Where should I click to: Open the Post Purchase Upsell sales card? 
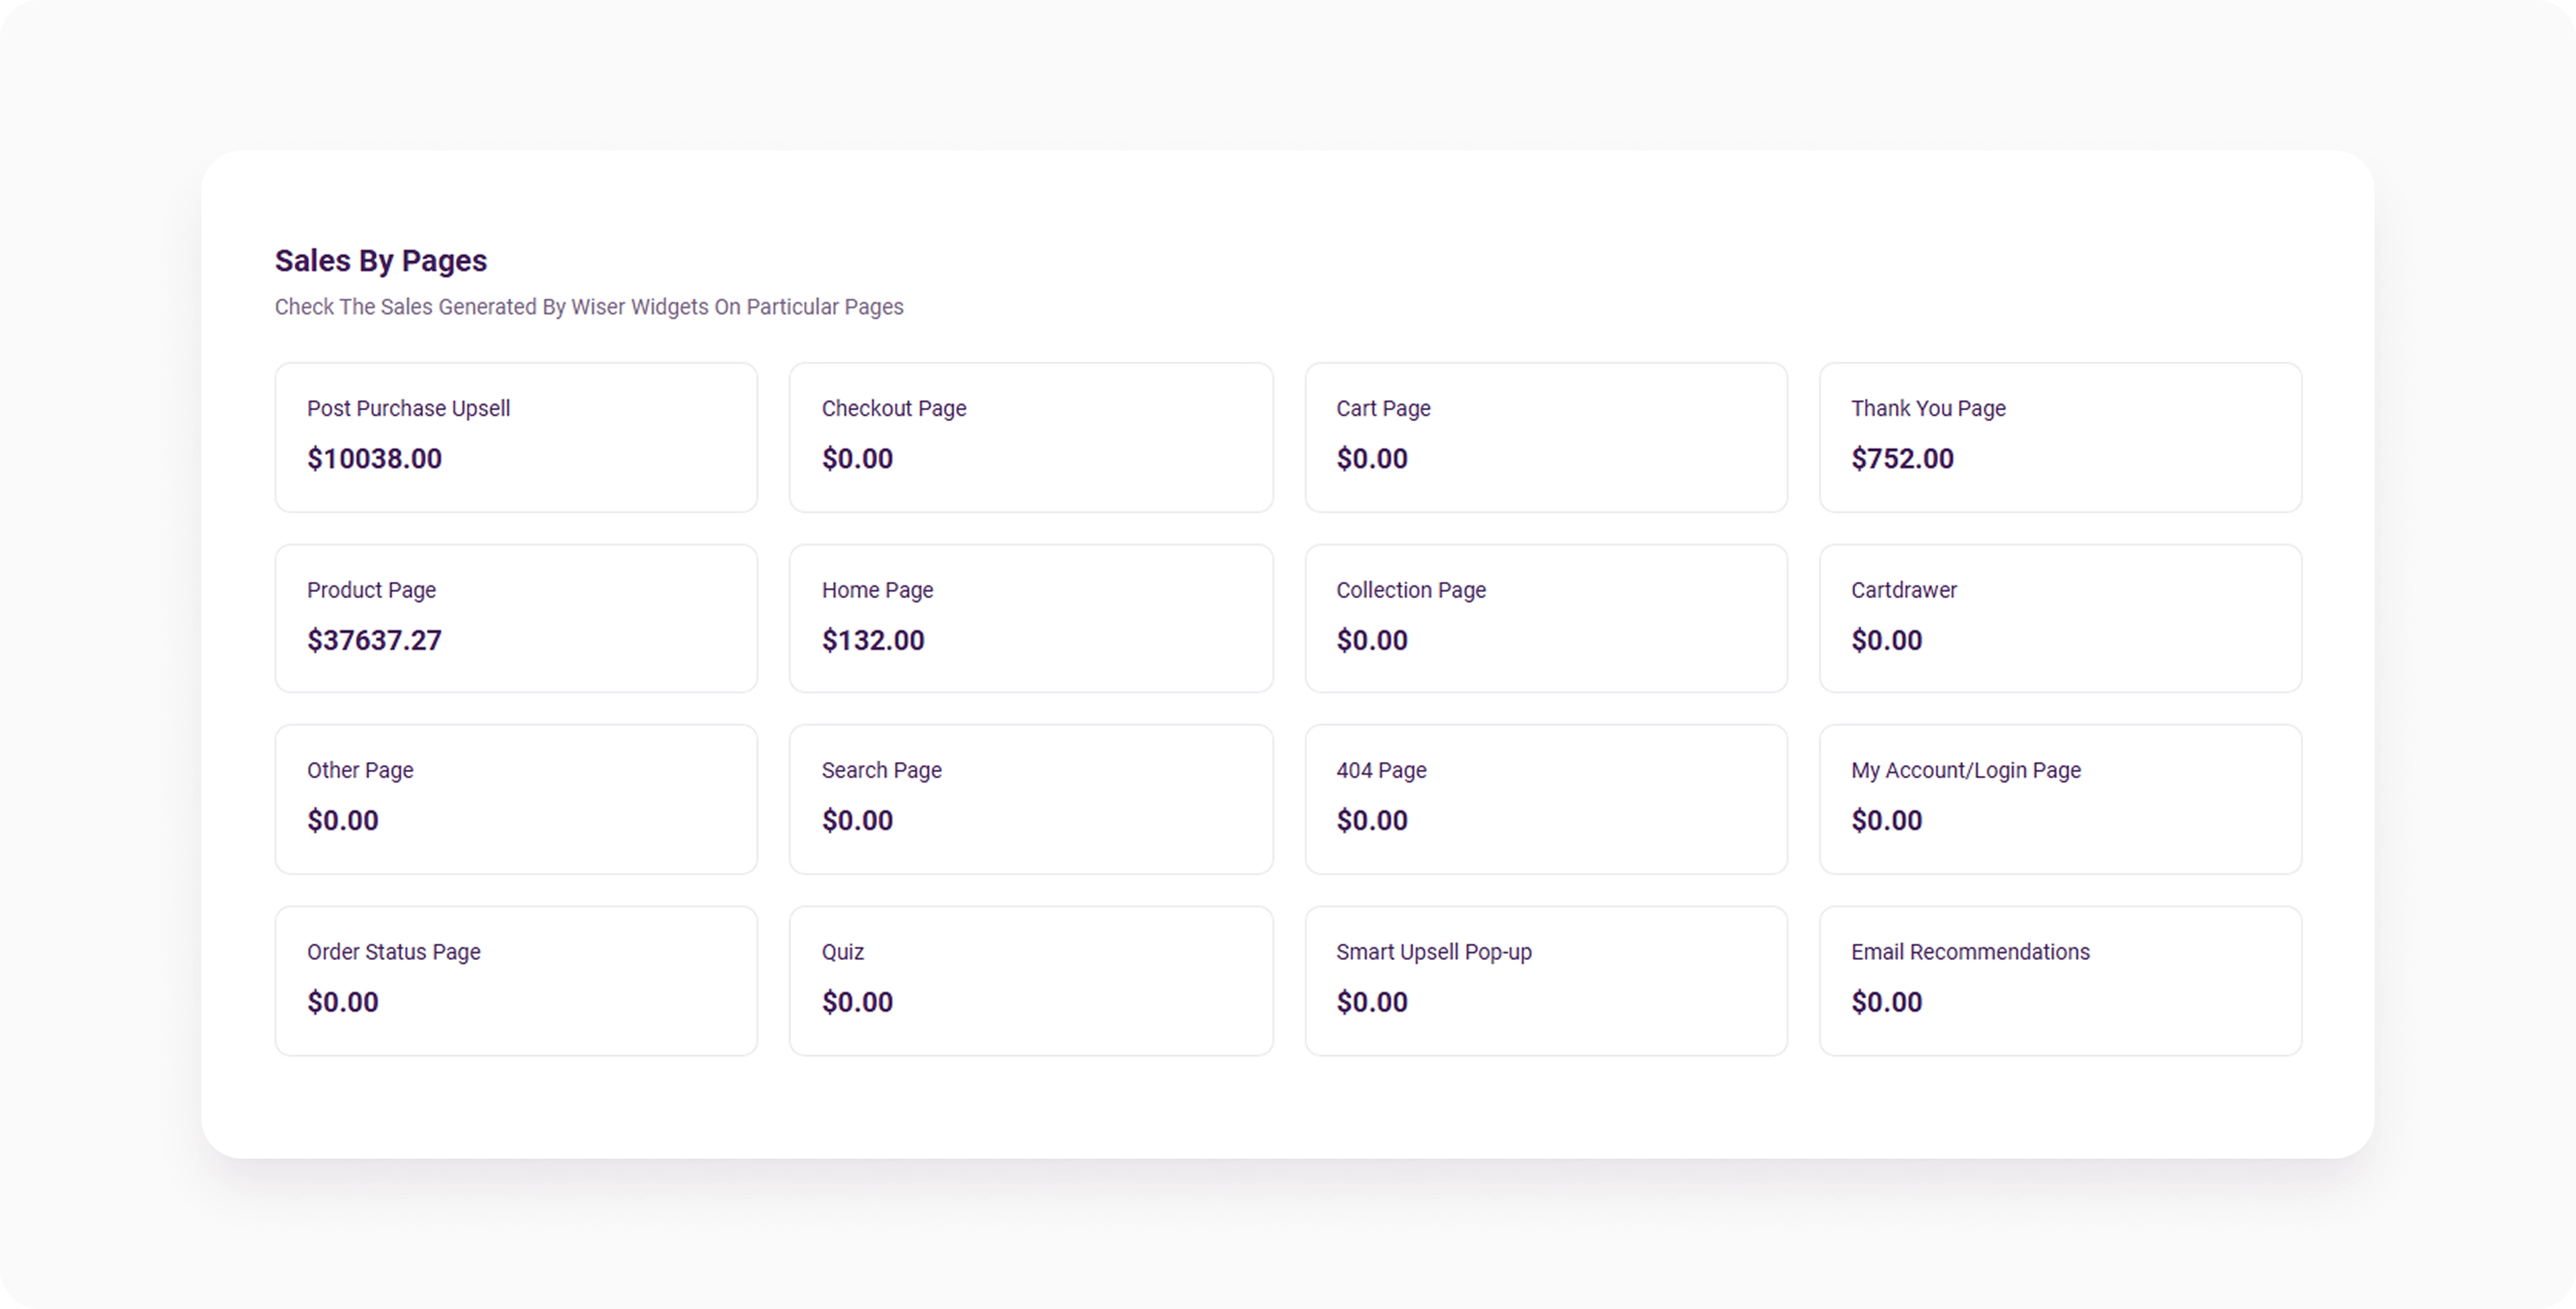coord(516,437)
